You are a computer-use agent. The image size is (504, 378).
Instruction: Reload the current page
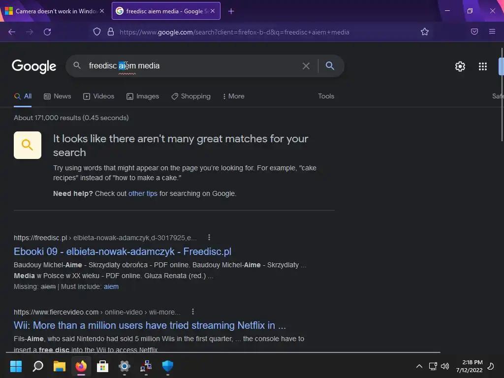point(47,32)
